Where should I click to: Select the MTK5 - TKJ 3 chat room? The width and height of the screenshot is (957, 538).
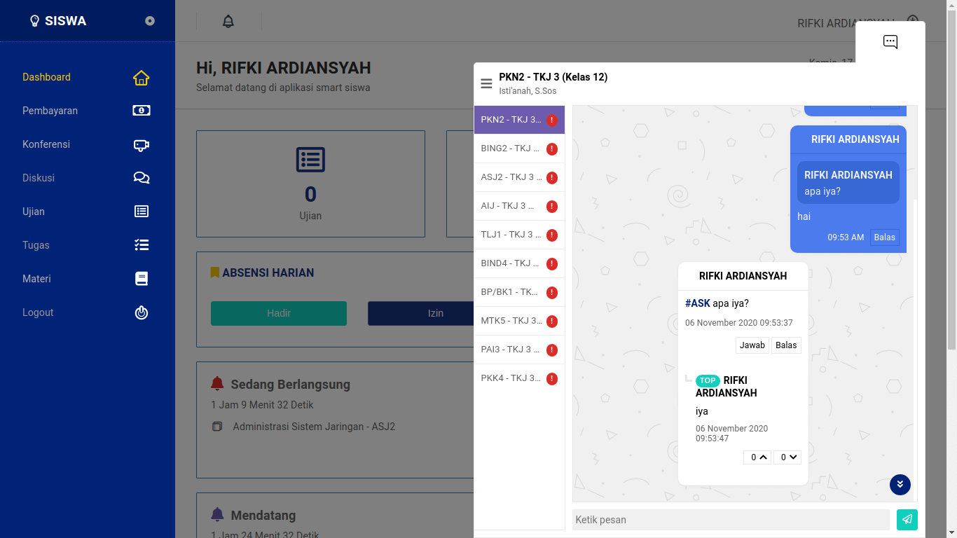point(519,321)
